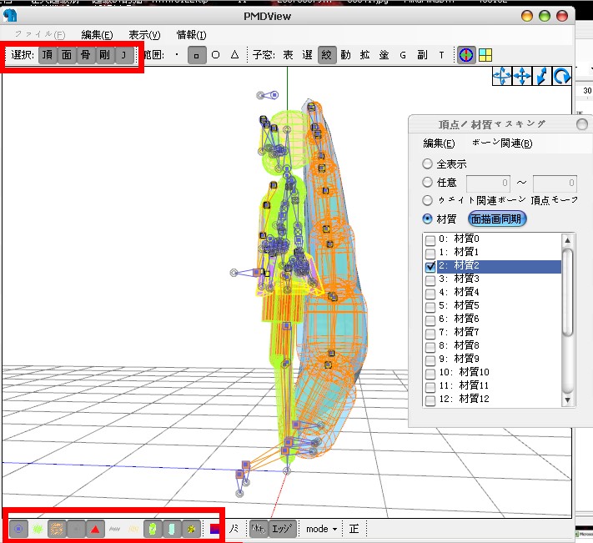Viewport: 593px width, 543px height.
Task: Toggle red triangle display icon
Action: [95, 529]
